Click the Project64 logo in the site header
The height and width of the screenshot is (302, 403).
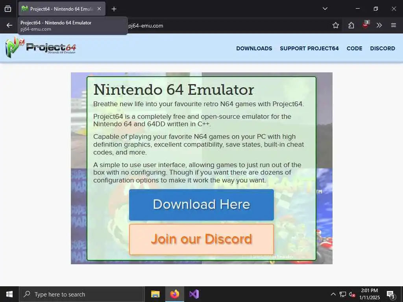[x=41, y=48]
